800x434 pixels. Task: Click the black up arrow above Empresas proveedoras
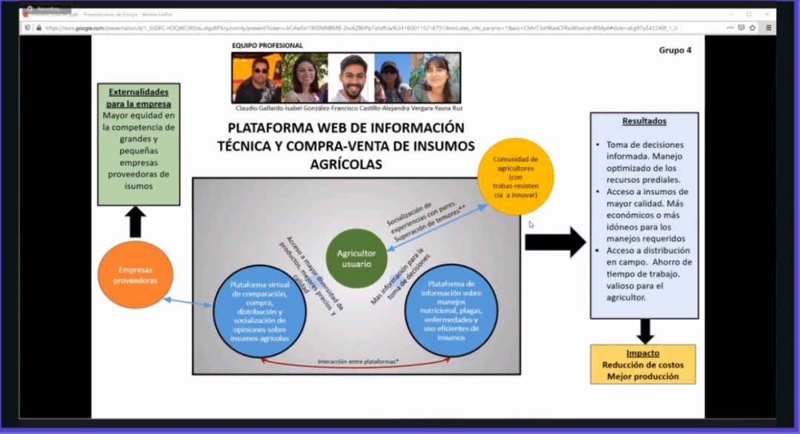pos(135,221)
